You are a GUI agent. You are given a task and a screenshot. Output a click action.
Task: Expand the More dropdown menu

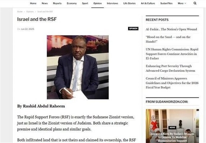[182, 3]
